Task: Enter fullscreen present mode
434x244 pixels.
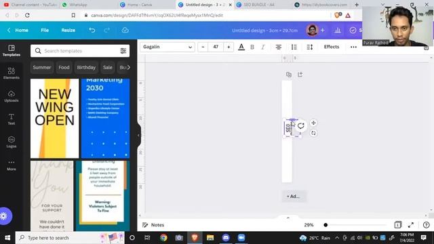Action: tap(411, 225)
